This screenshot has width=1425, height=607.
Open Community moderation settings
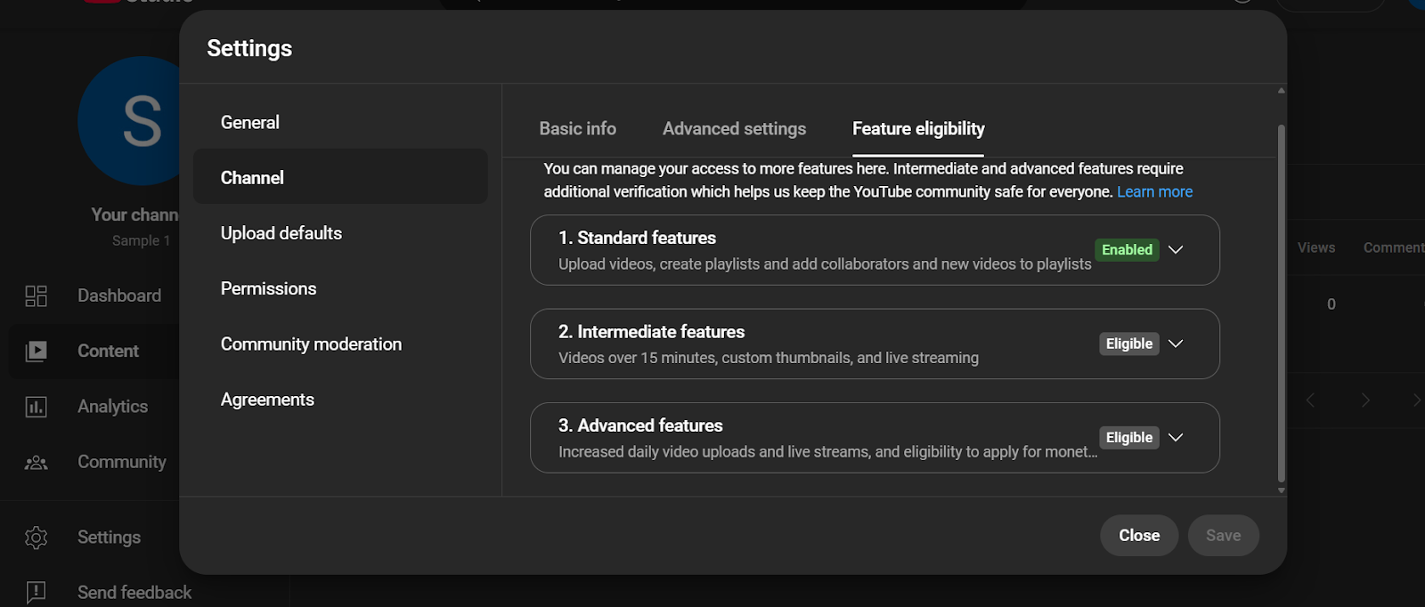click(340, 344)
